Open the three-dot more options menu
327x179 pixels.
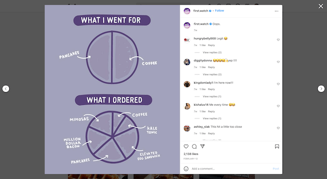pyautogui.click(x=277, y=11)
